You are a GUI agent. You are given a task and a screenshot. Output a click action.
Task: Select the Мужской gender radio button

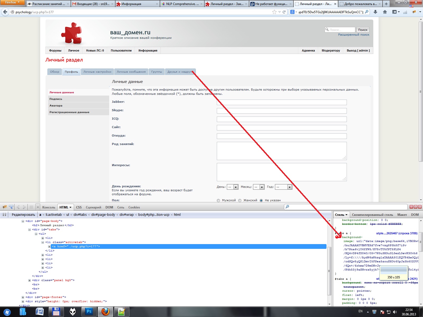[x=218, y=201]
